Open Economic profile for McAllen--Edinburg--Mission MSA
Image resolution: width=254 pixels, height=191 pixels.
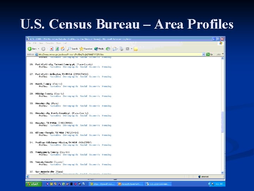(x=95, y=145)
